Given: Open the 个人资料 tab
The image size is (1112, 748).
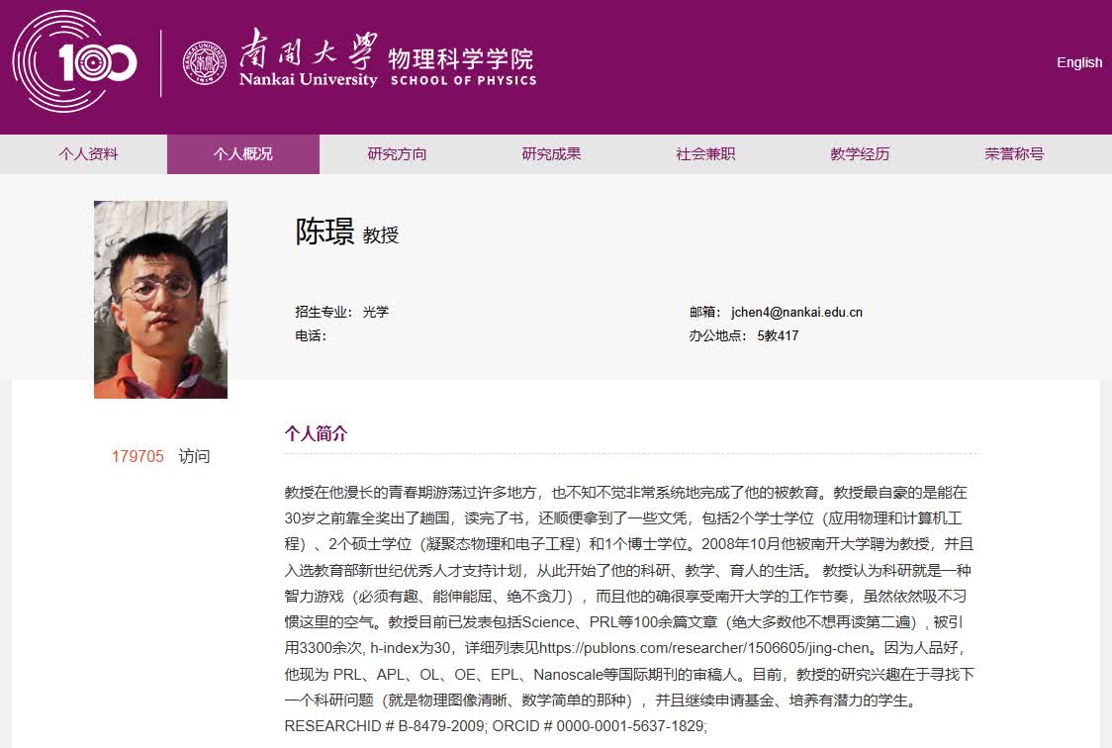Looking at the screenshot, I should pos(89,153).
